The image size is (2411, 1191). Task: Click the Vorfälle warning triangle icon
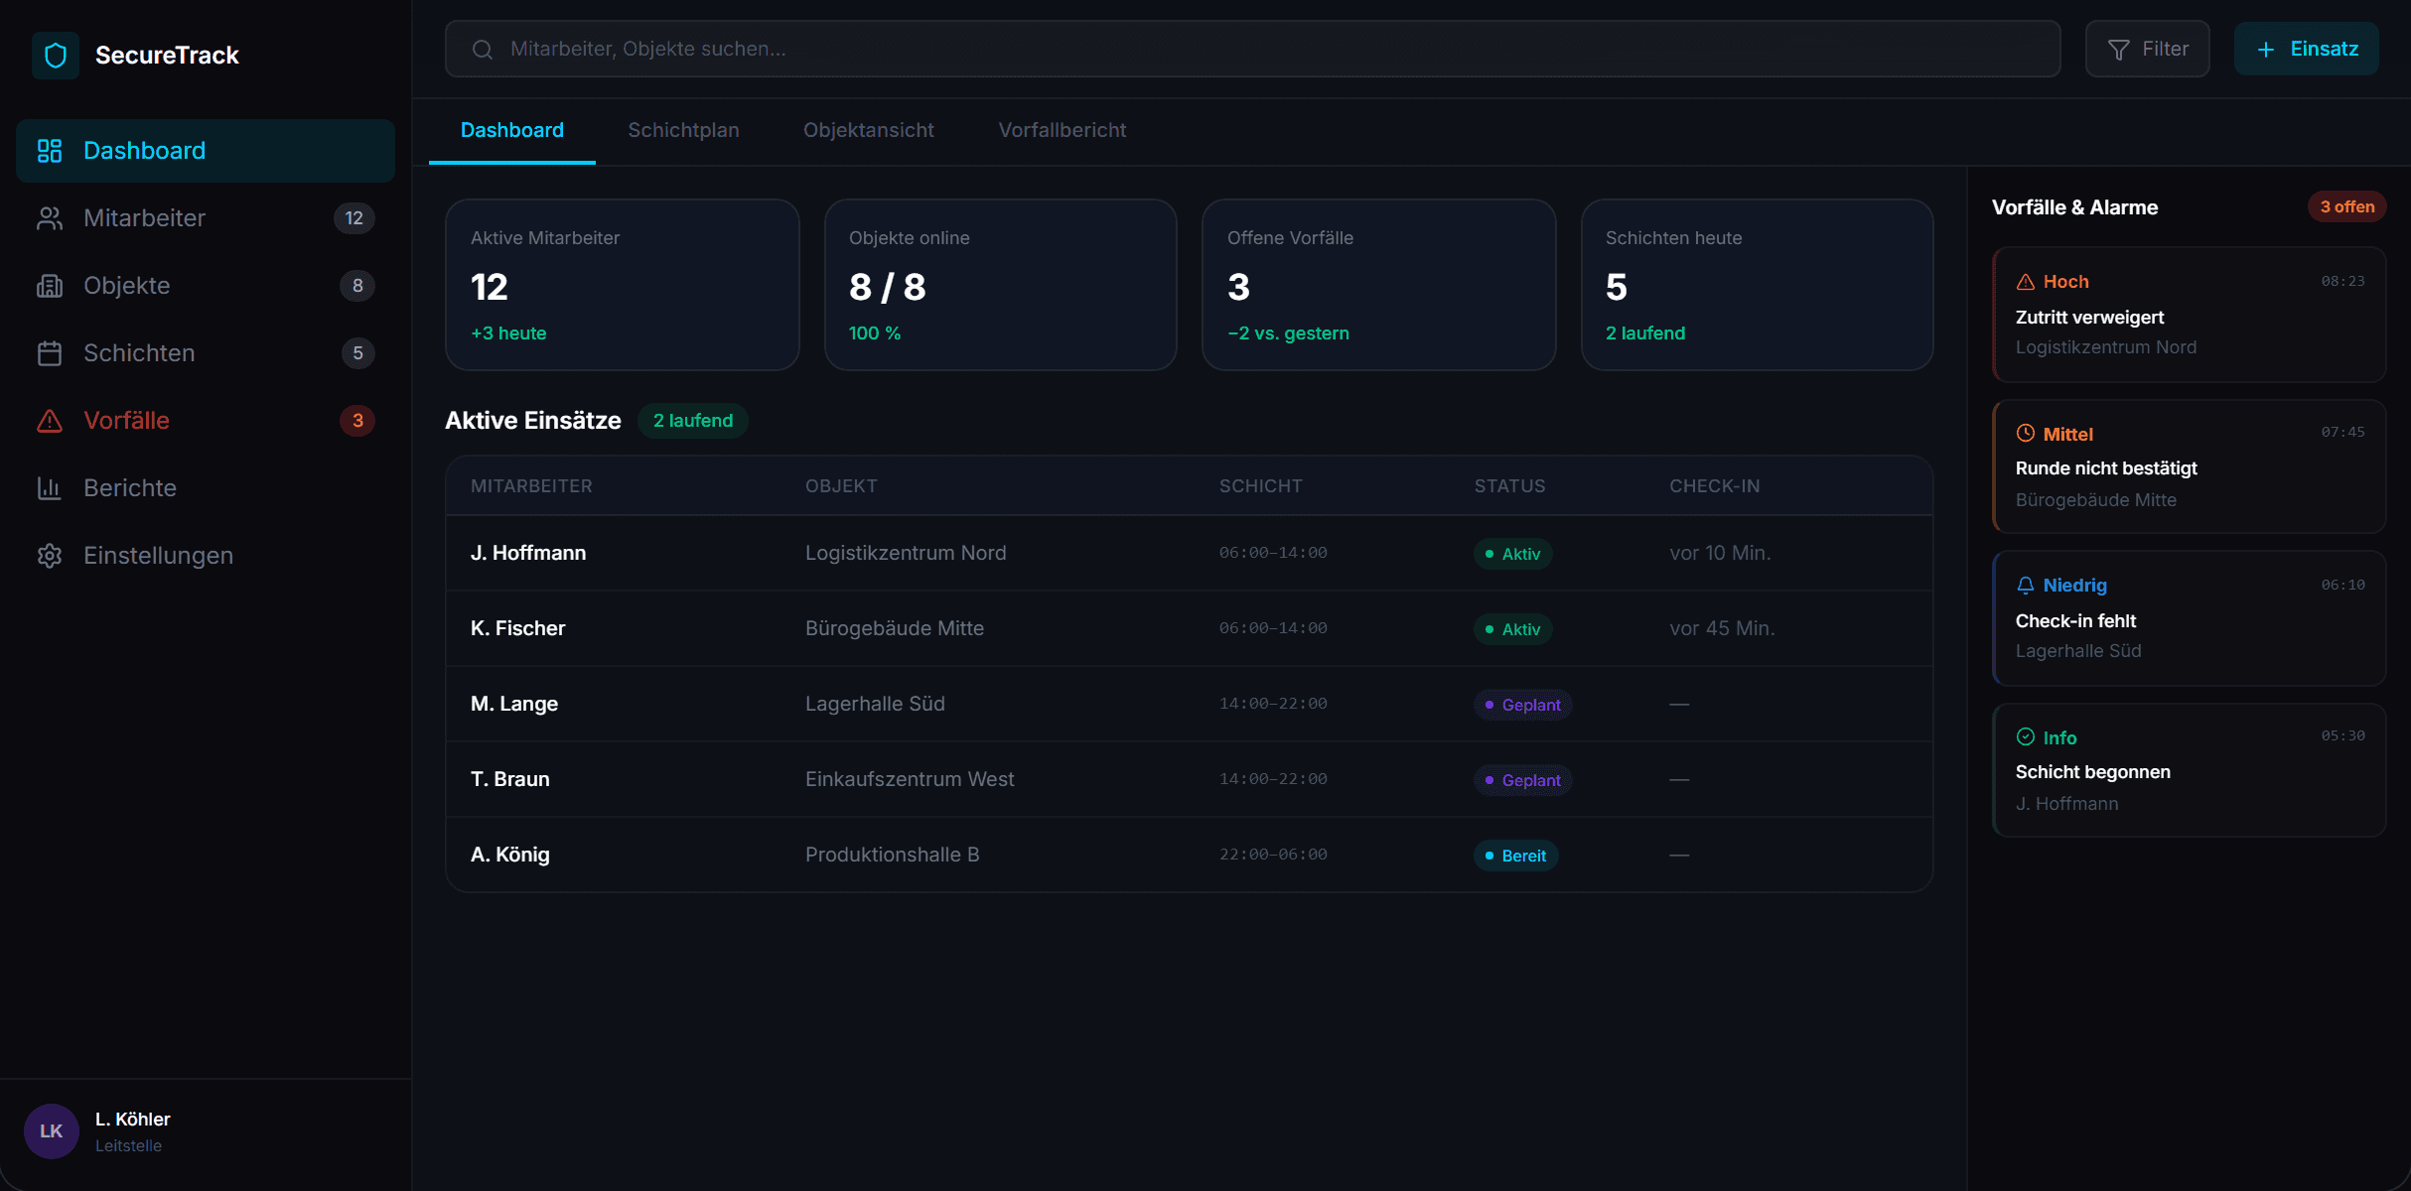tap(50, 421)
